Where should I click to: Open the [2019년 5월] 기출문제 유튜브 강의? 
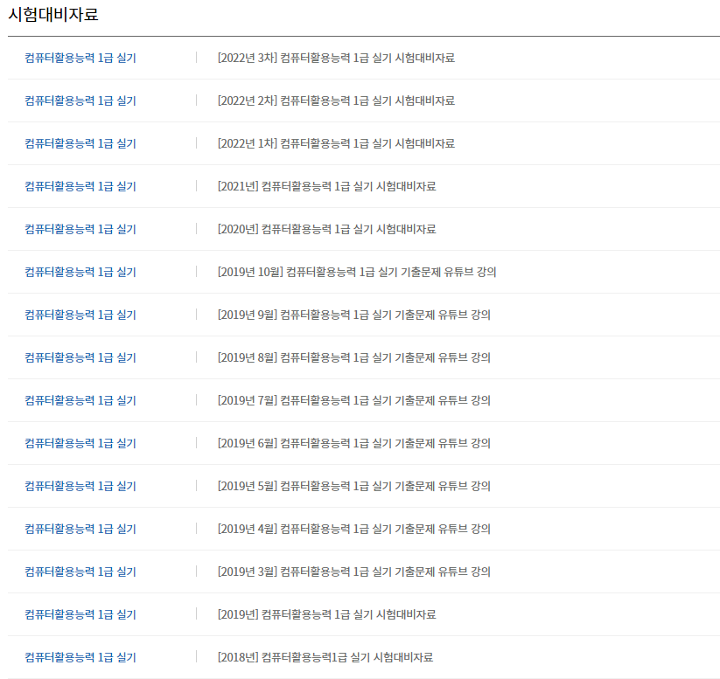(353, 487)
